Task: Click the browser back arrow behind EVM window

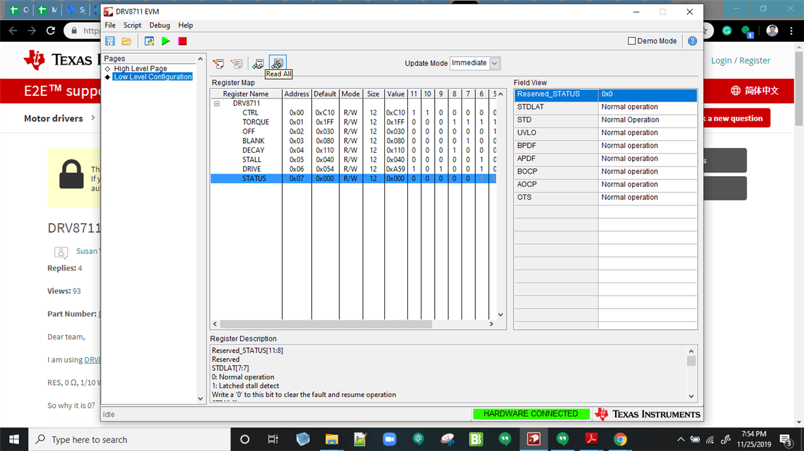Action: click(x=14, y=31)
